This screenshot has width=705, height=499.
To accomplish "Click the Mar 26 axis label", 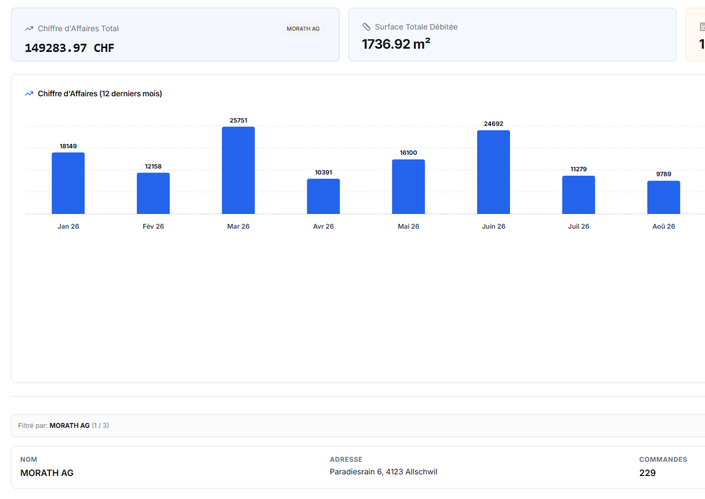I will pyautogui.click(x=238, y=226).
